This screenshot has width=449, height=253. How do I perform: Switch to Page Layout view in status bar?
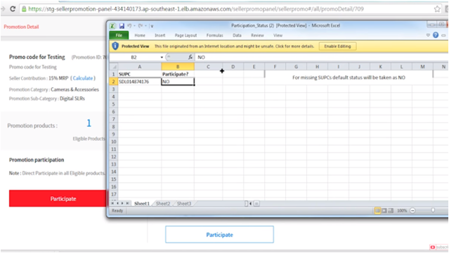pyautogui.click(x=384, y=211)
